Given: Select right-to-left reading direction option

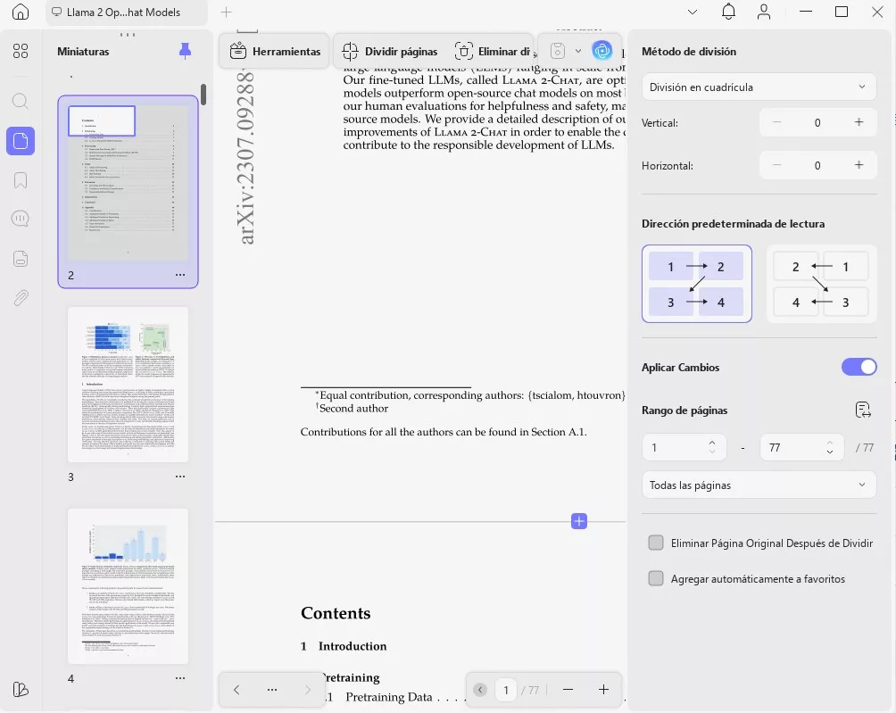Looking at the screenshot, I should [821, 284].
